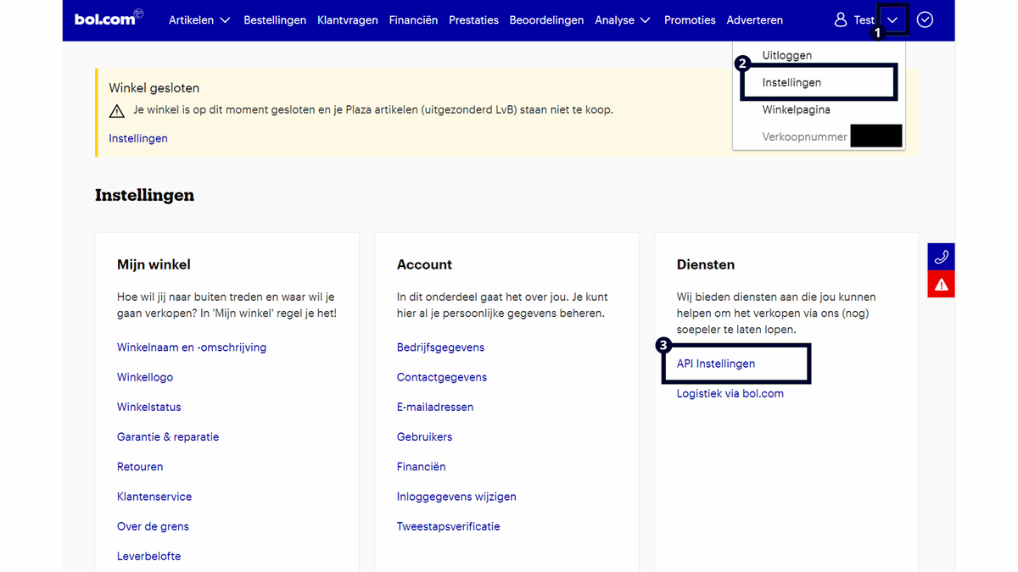The image size is (1018, 572).
Task: Select Instellingen from account dropdown
Action: tap(791, 82)
